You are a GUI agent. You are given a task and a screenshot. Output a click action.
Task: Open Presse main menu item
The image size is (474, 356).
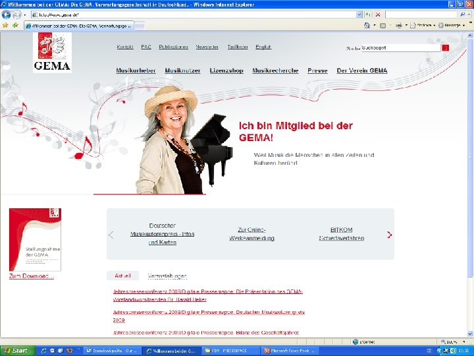[x=317, y=71]
